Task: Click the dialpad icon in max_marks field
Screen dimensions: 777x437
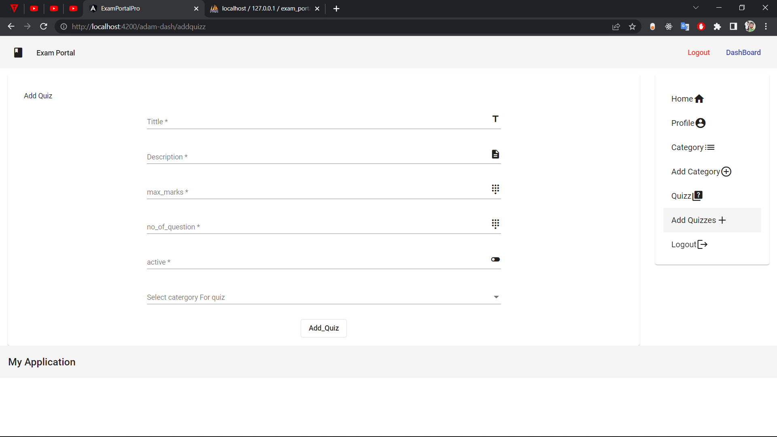Action: (495, 189)
